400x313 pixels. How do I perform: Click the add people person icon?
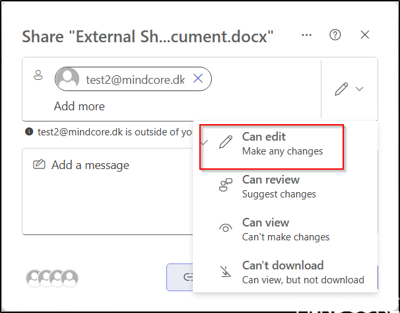coord(38,76)
